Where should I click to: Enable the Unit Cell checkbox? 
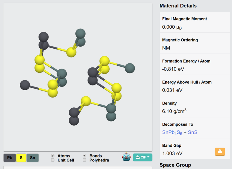[x=53, y=160]
